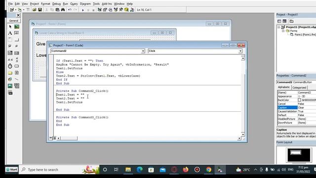Select the Frame tool in the toolbox
This screenshot has width=316, height=178.
tap(10, 40)
